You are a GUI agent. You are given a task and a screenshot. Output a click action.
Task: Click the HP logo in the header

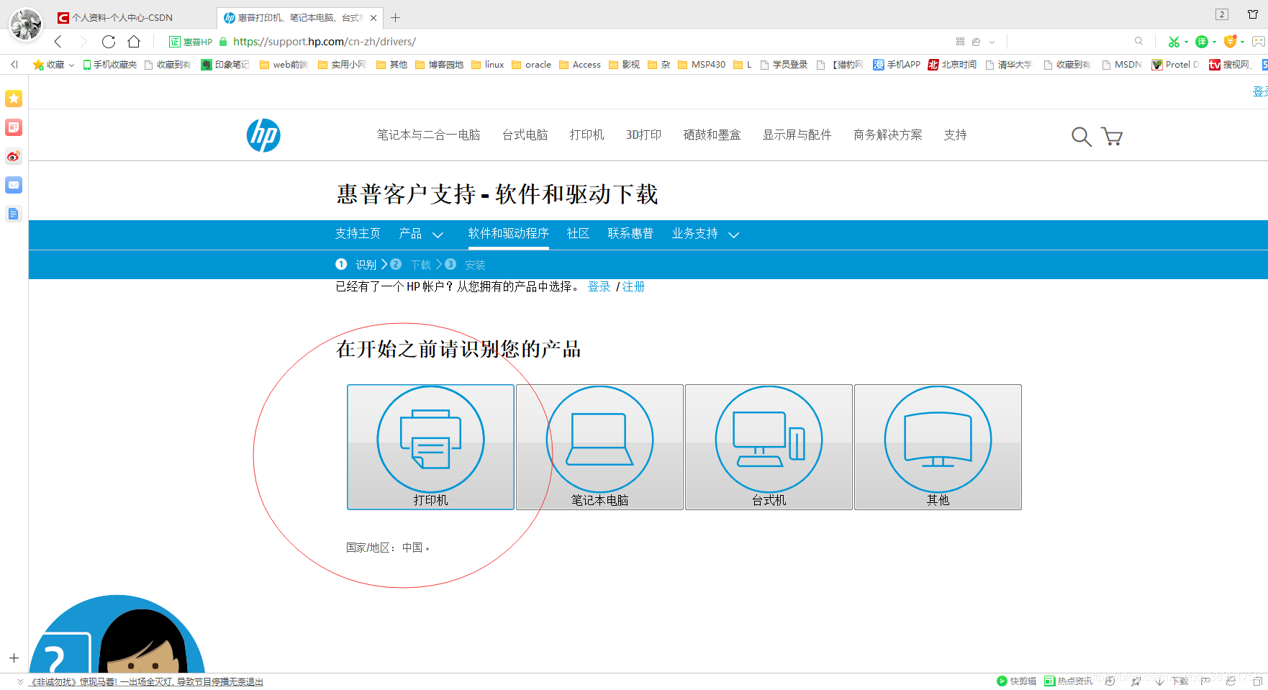(263, 135)
